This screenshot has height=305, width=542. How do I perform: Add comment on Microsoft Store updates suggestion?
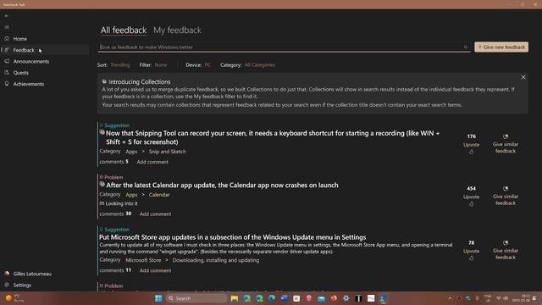click(x=155, y=270)
